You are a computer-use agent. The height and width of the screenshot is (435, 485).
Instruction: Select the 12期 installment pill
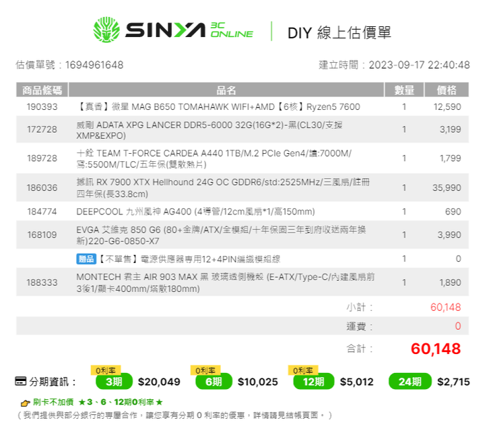click(313, 382)
